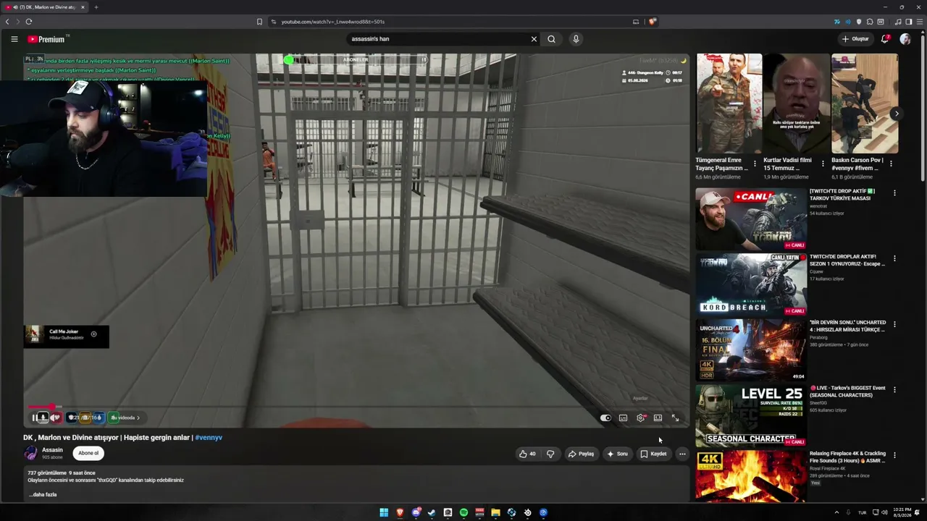Image resolution: width=927 pixels, height=521 pixels.
Task: Open options for Tarkov's Biggest Event video
Action: [x=894, y=389]
